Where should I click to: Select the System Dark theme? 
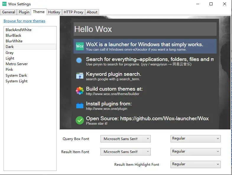pos(30,76)
